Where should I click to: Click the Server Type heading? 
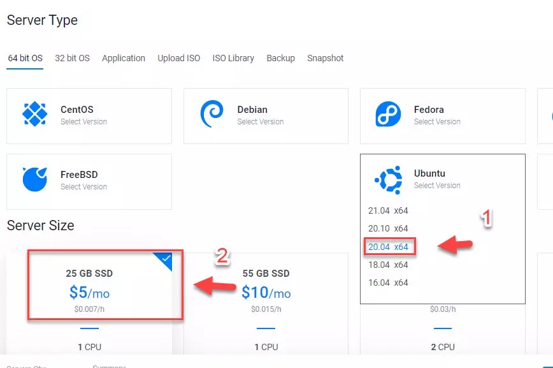click(x=42, y=20)
